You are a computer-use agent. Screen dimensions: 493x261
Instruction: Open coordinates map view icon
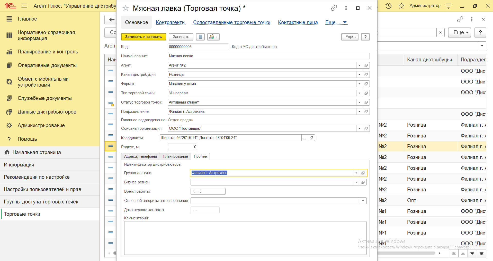pyautogui.click(x=311, y=138)
